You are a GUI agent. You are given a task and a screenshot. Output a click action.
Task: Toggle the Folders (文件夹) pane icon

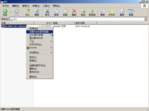pos(112,11)
